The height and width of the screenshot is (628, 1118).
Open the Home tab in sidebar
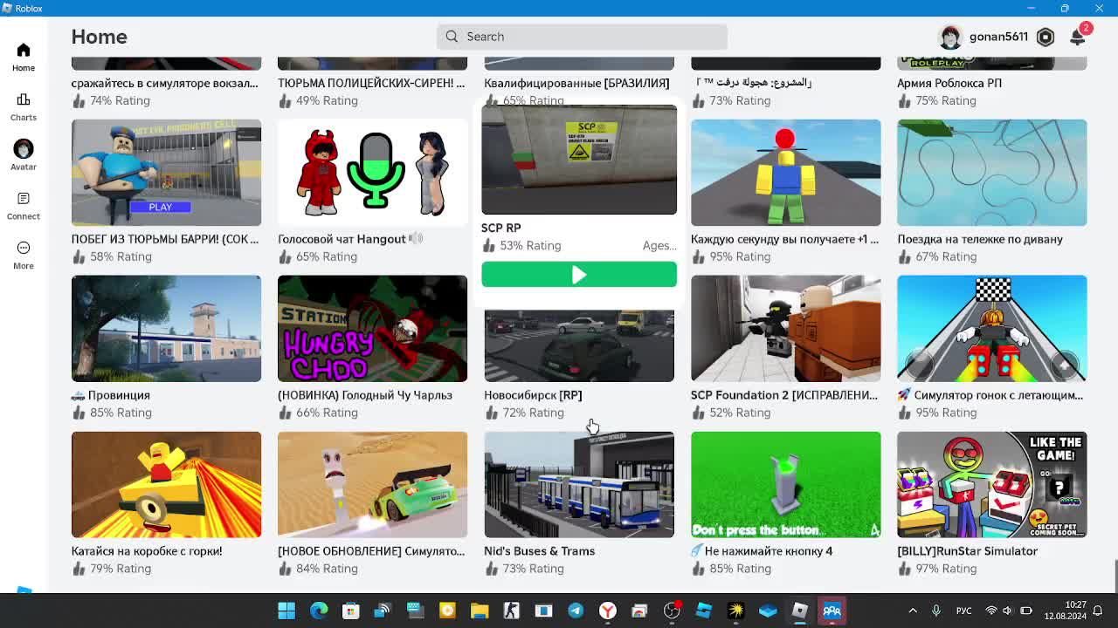pyautogui.click(x=24, y=57)
